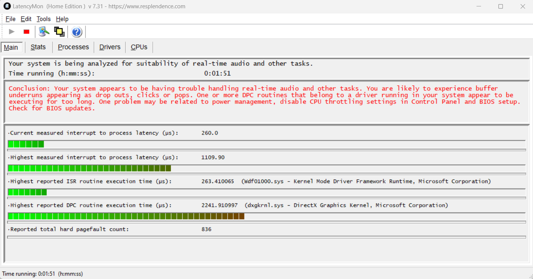Stop monitoring with the red square icon
This screenshot has width=533, height=279.
[26, 32]
